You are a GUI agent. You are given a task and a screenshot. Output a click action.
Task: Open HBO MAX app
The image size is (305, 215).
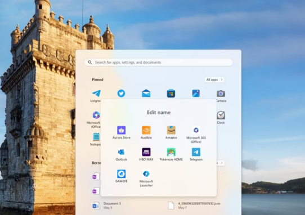(146, 154)
